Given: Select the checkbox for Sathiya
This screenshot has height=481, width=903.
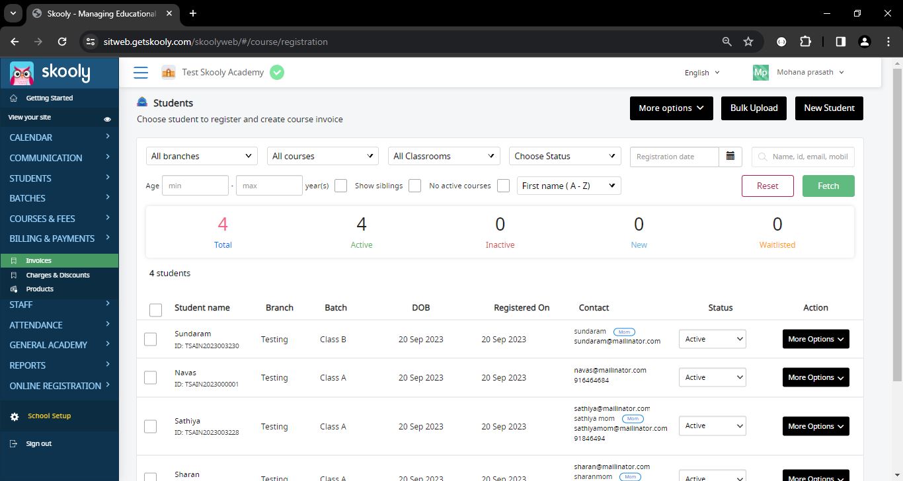Looking at the screenshot, I should coord(151,426).
